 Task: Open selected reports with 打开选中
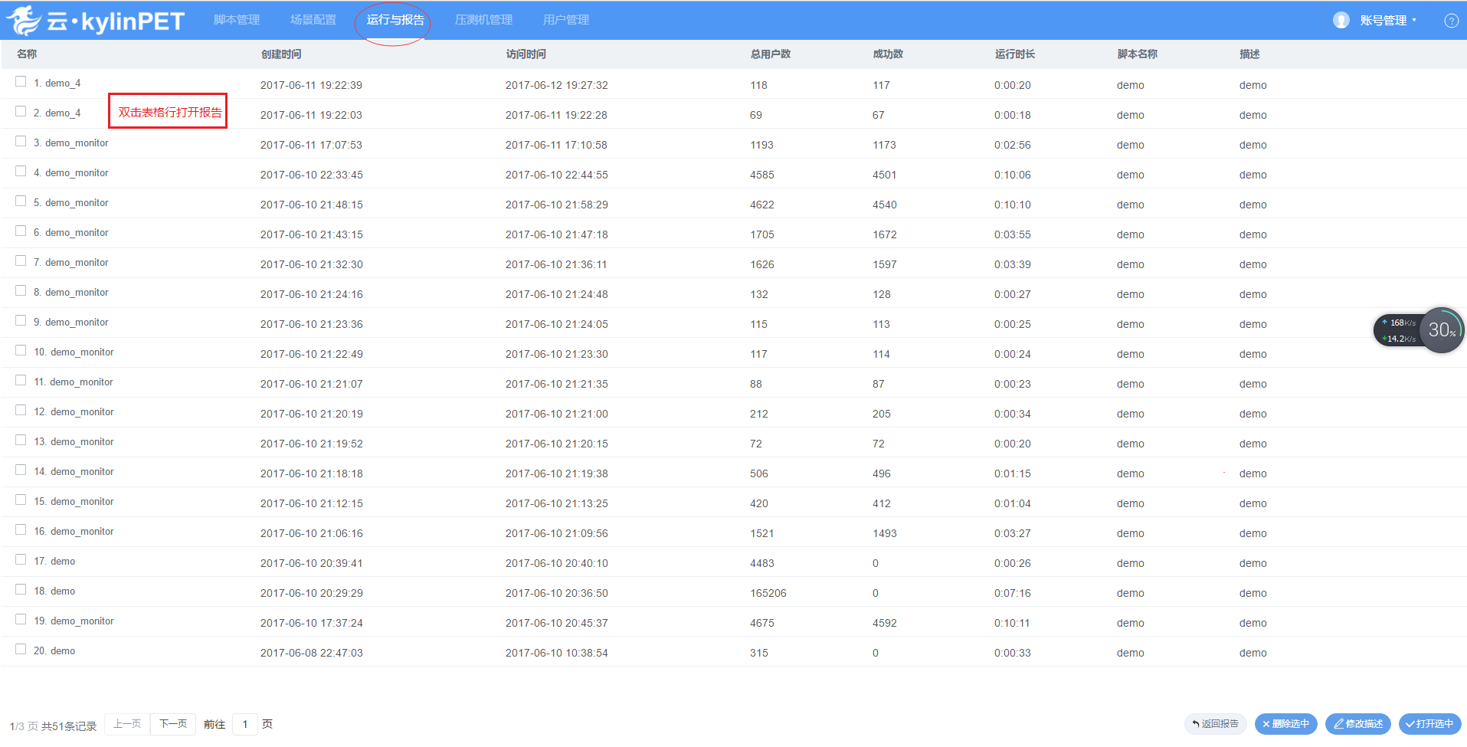[1429, 724]
